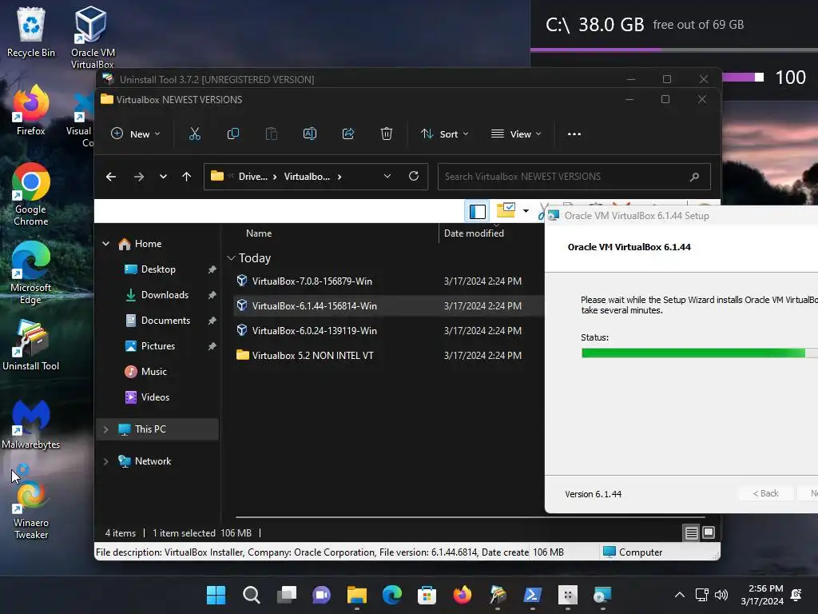This screenshot has height=614, width=818.
Task: Toggle the navigation pane layout icon
Action: 478,211
